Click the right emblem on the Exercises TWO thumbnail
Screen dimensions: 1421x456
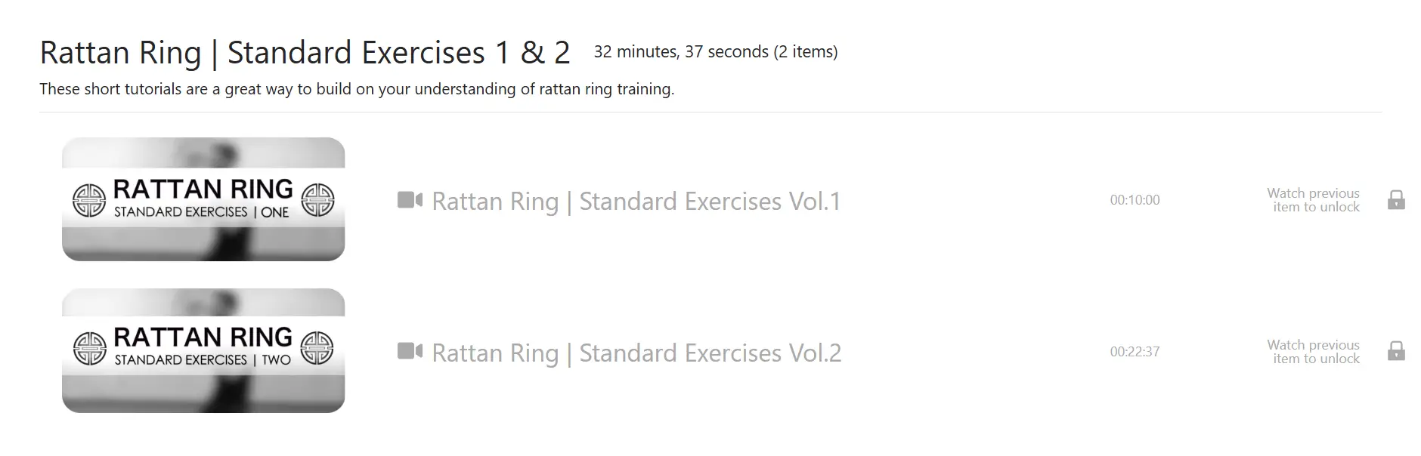317,348
